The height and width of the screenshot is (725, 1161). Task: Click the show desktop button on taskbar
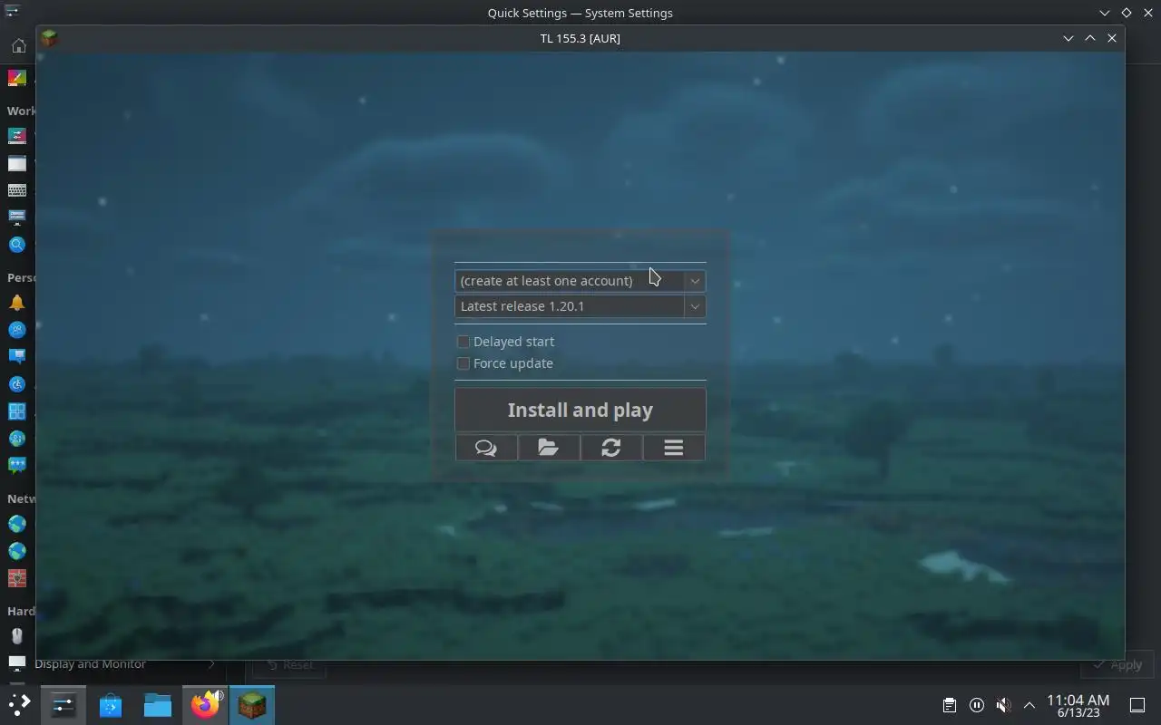click(1137, 705)
